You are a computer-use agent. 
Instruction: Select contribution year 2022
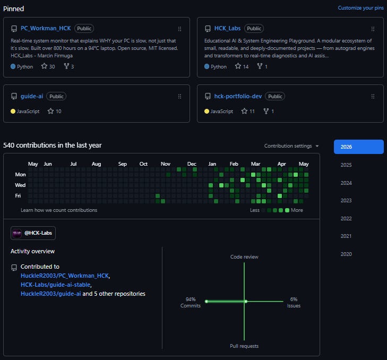[x=346, y=219]
